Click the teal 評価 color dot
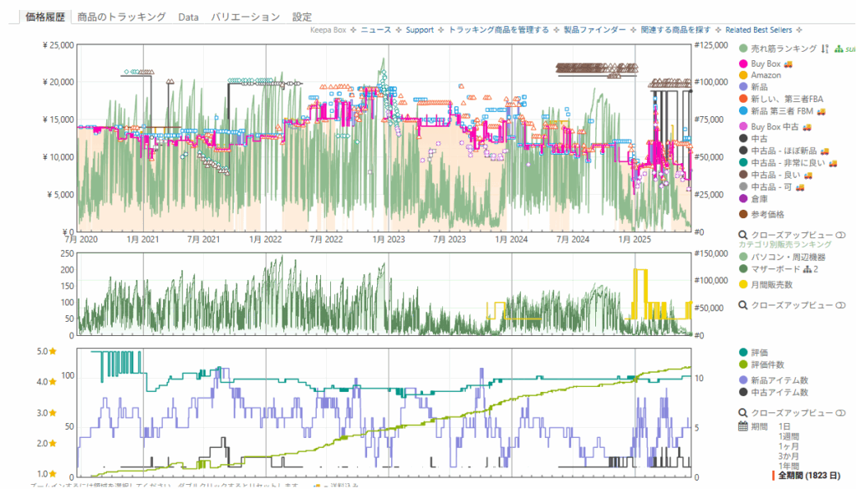This screenshot has width=856, height=489. tap(743, 353)
